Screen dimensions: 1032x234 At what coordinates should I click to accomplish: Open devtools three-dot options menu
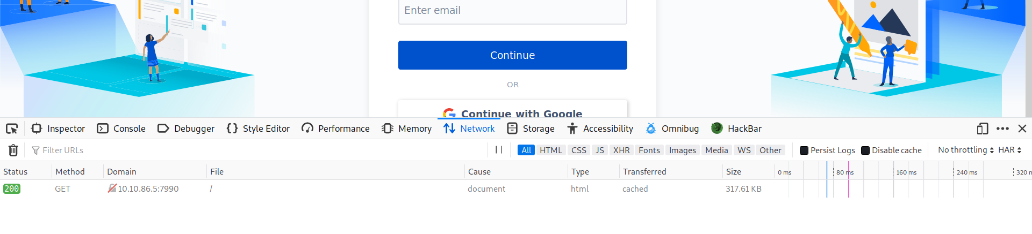point(1002,129)
